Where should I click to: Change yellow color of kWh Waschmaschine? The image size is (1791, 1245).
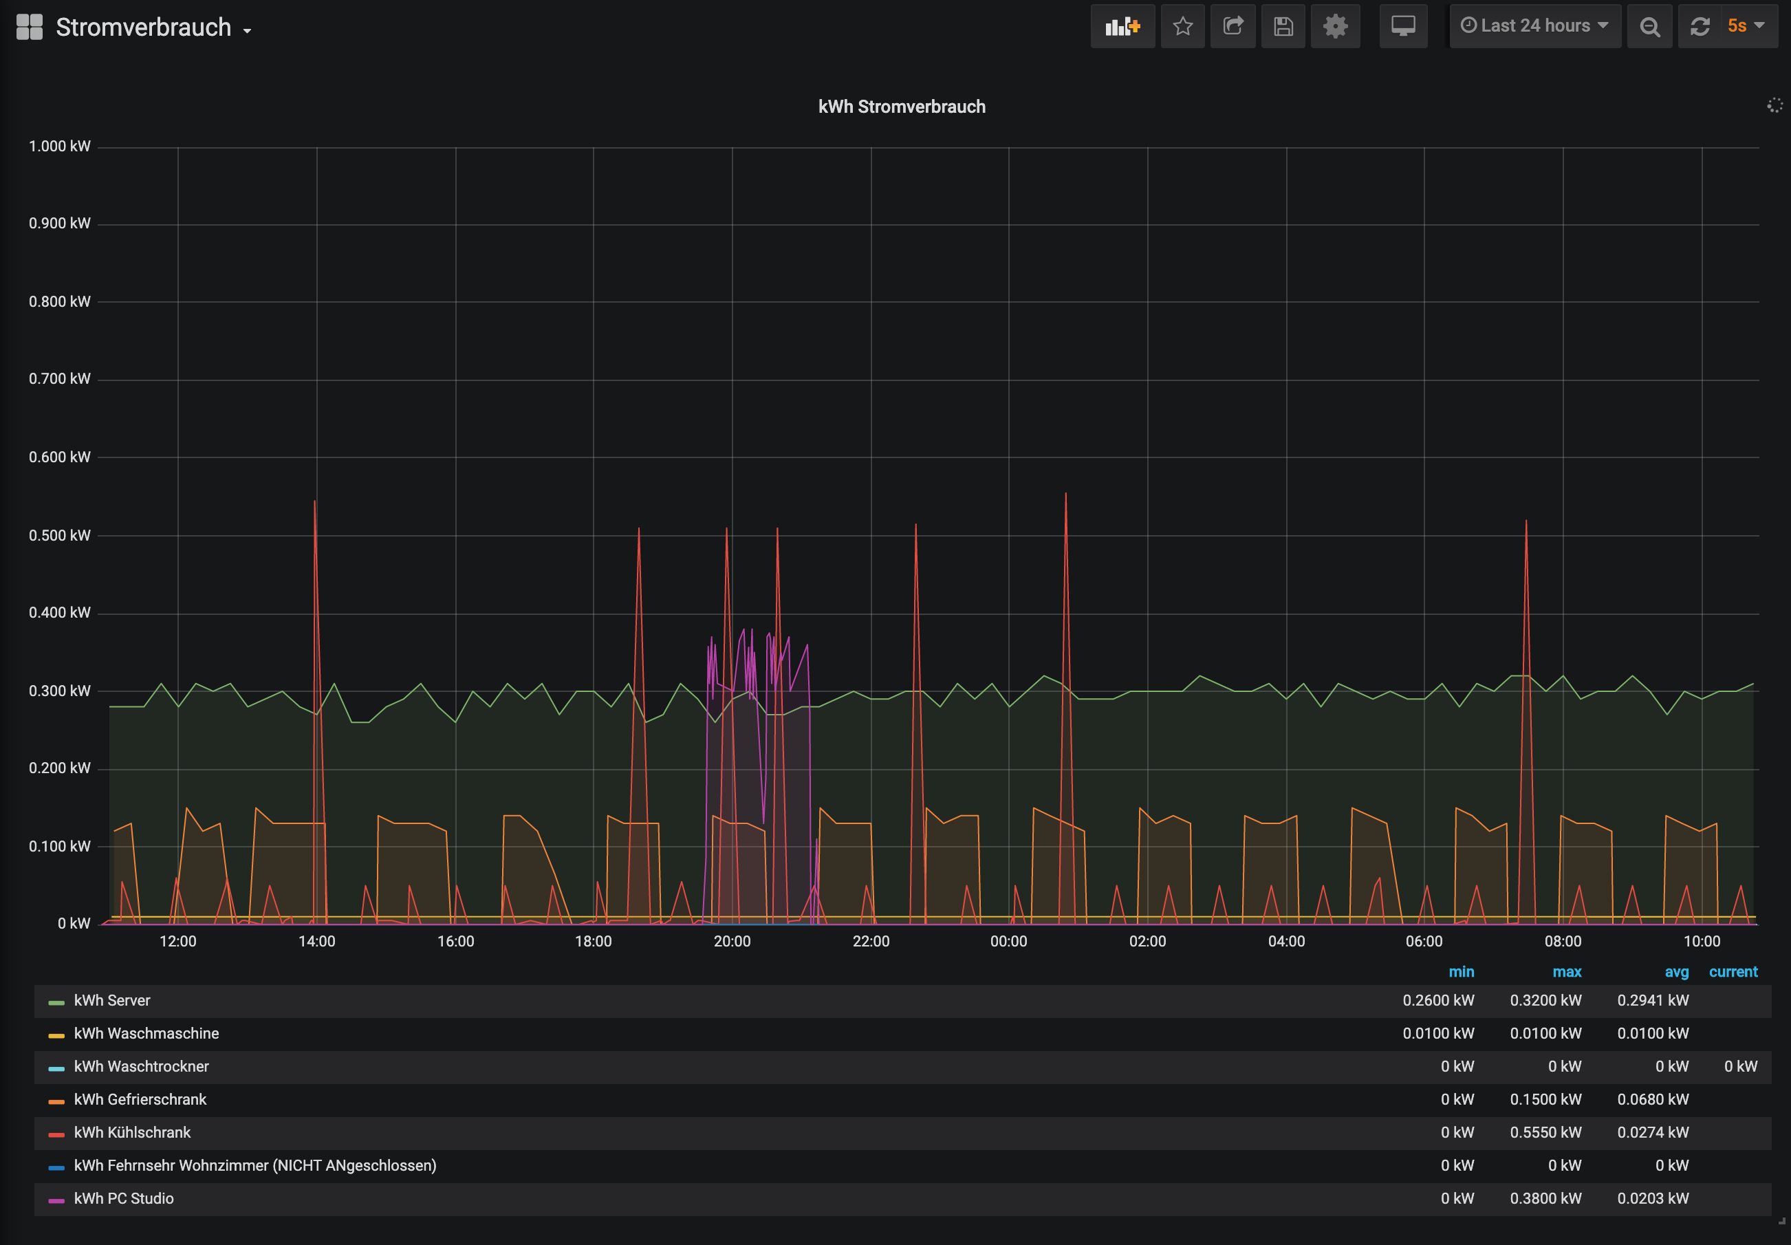pos(56,1035)
